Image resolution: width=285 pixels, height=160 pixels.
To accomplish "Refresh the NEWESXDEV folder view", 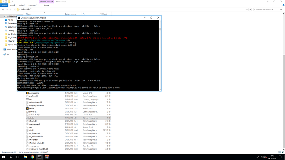I will click(250, 9).
